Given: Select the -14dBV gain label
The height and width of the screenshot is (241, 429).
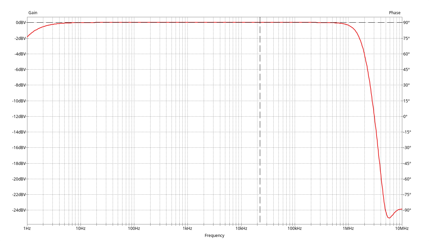Looking at the screenshot, I should pos(19,132).
